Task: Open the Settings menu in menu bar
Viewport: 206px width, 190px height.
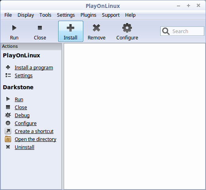Action: [66, 15]
